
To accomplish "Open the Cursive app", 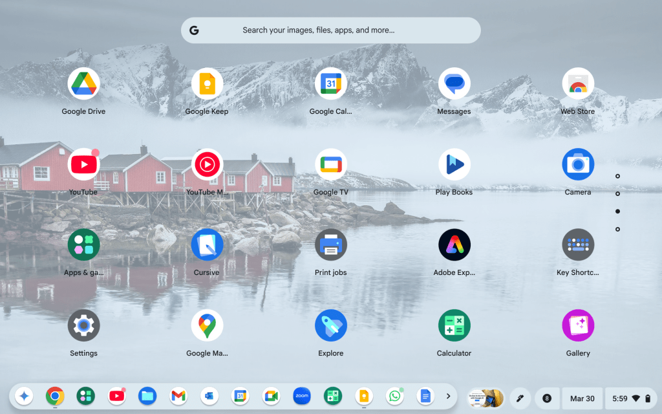I will click(x=207, y=245).
